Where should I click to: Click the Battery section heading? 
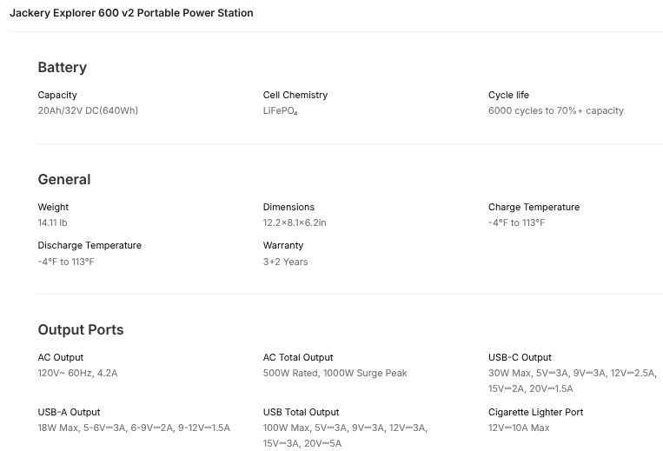[x=63, y=68]
